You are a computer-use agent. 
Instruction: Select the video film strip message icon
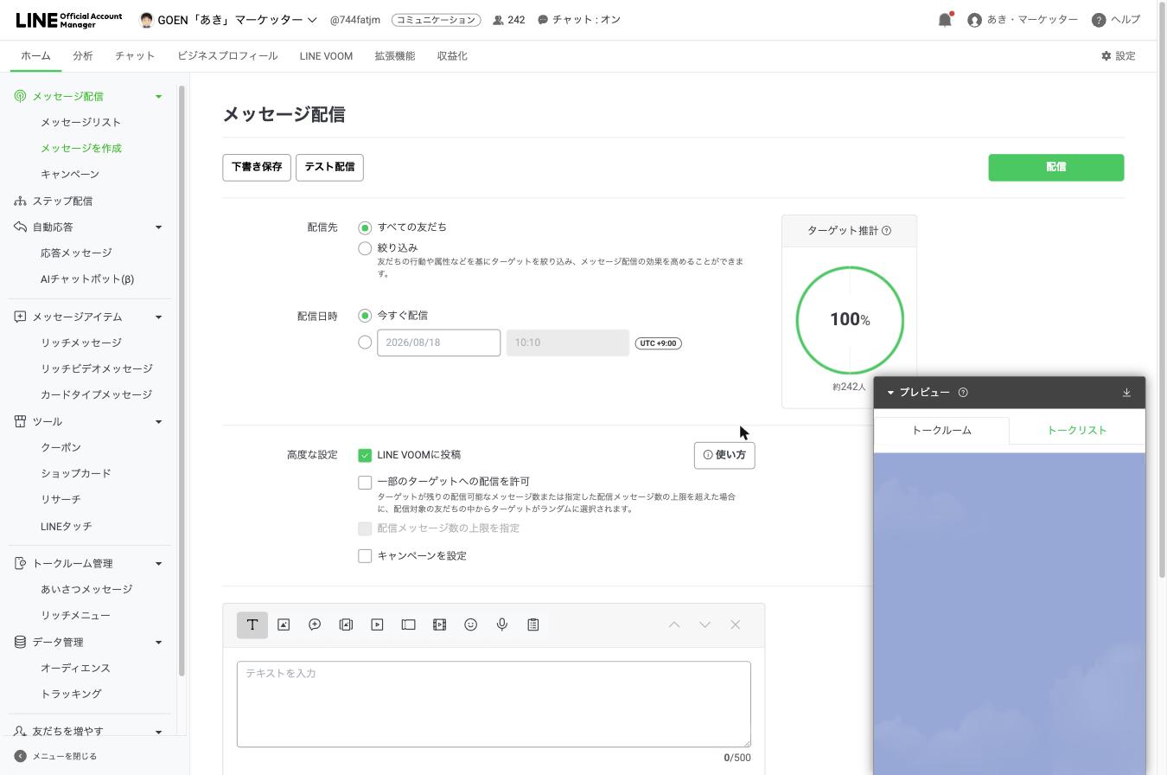pyautogui.click(x=439, y=624)
